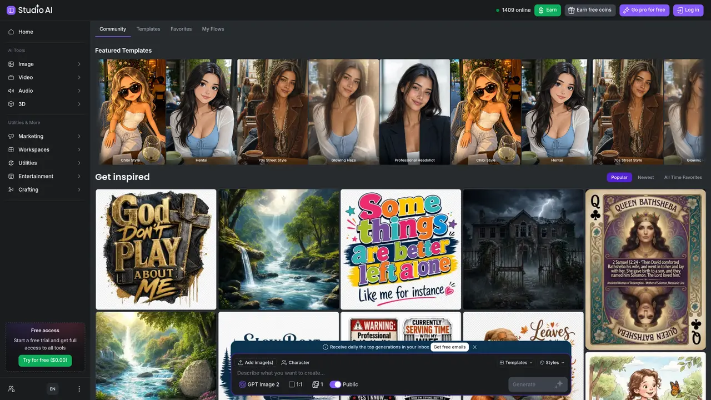Switch to the Templates tab
This screenshot has height=400, width=711.
click(x=148, y=29)
